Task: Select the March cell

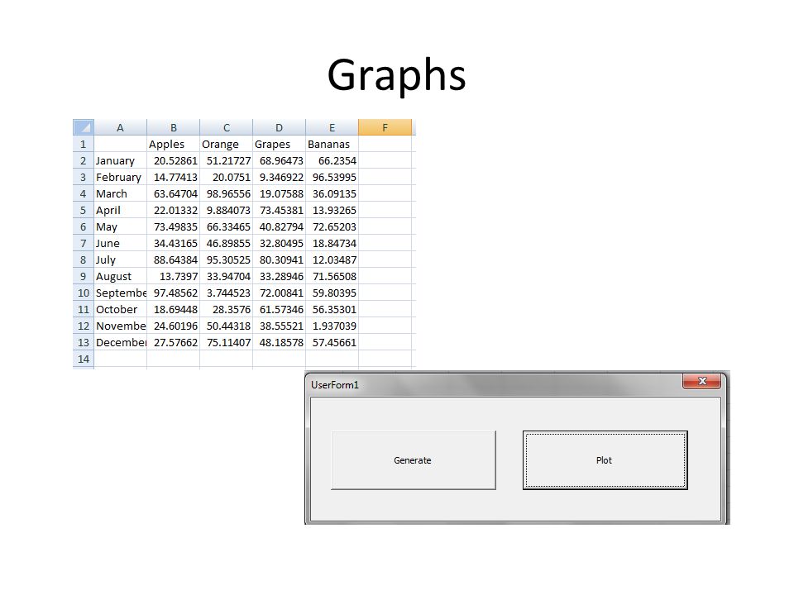Action: point(121,193)
